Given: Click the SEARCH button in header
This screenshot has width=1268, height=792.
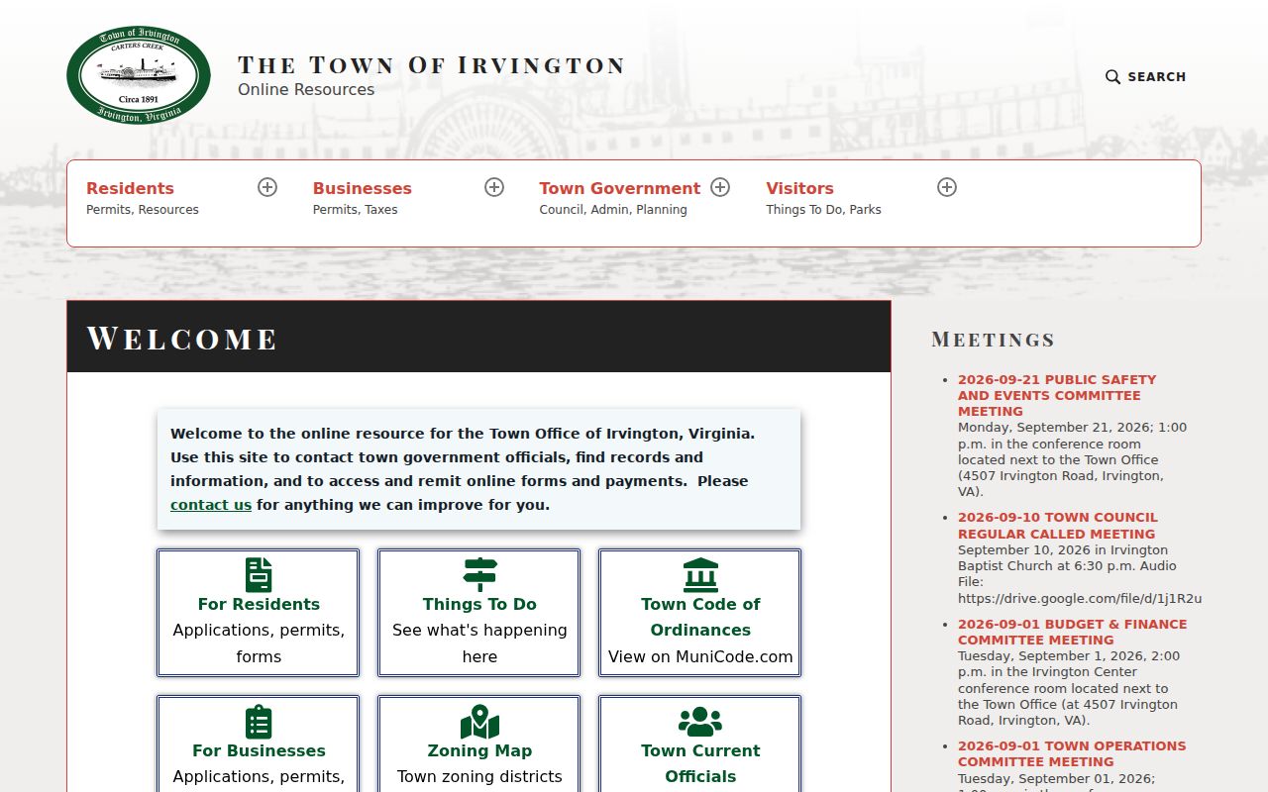Looking at the screenshot, I should [x=1146, y=77].
